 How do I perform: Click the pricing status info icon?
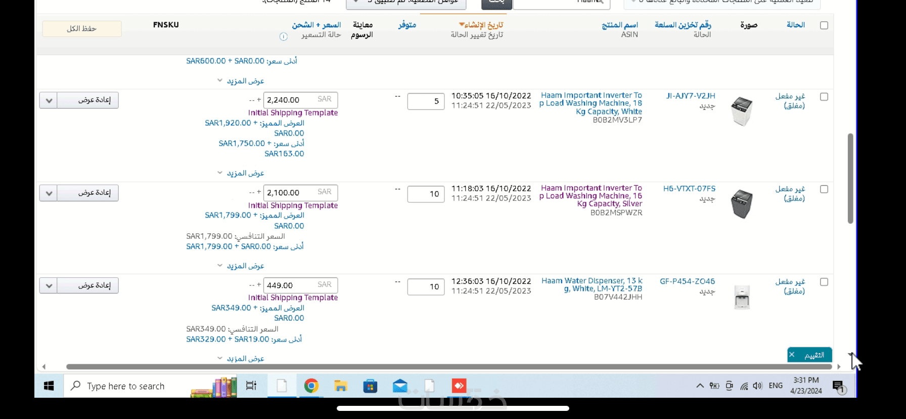click(284, 36)
